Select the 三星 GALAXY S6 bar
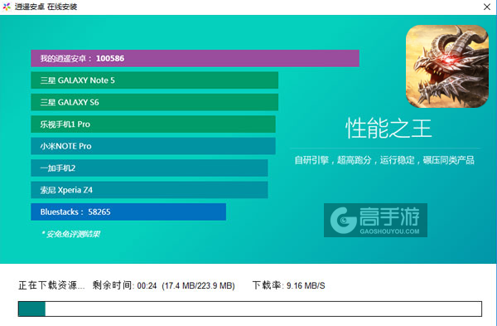The height and width of the screenshot is (326, 497). (x=155, y=102)
